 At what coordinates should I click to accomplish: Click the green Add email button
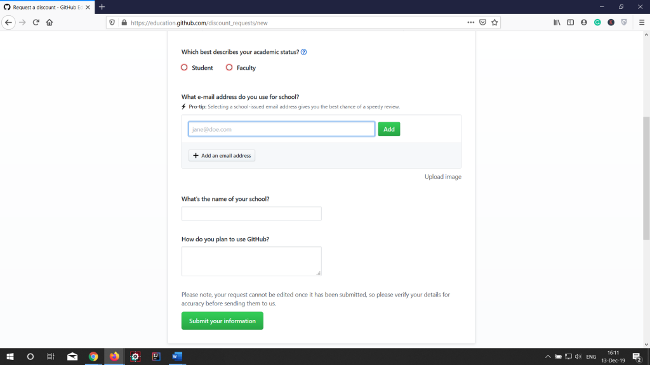389,129
